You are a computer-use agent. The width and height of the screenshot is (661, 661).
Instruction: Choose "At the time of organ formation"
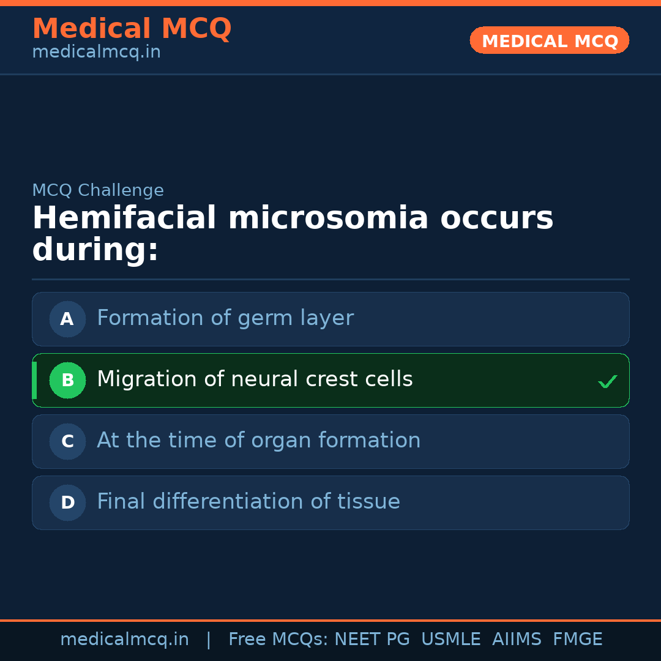tap(258, 441)
